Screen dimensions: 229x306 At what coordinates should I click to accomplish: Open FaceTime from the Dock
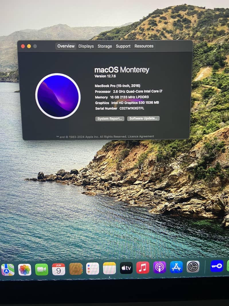click(x=42, y=270)
